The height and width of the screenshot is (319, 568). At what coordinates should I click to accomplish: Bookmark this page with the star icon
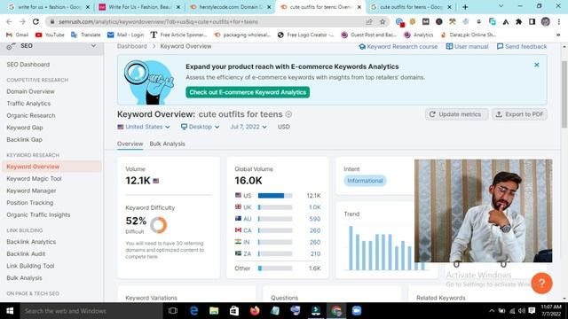383,21
